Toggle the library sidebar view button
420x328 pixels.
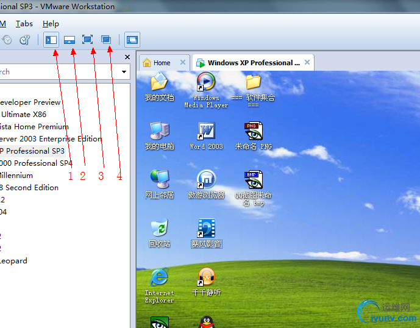(51, 40)
